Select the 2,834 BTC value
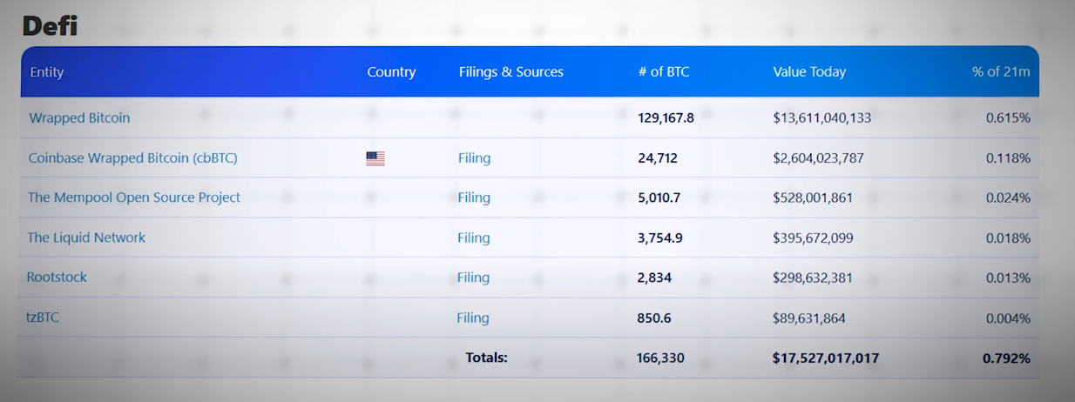1075x402 pixels. pyautogui.click(x=654, y=278)
